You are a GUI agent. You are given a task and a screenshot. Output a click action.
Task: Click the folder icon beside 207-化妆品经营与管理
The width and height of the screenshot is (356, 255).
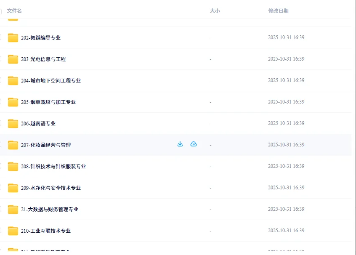[13, 145]
